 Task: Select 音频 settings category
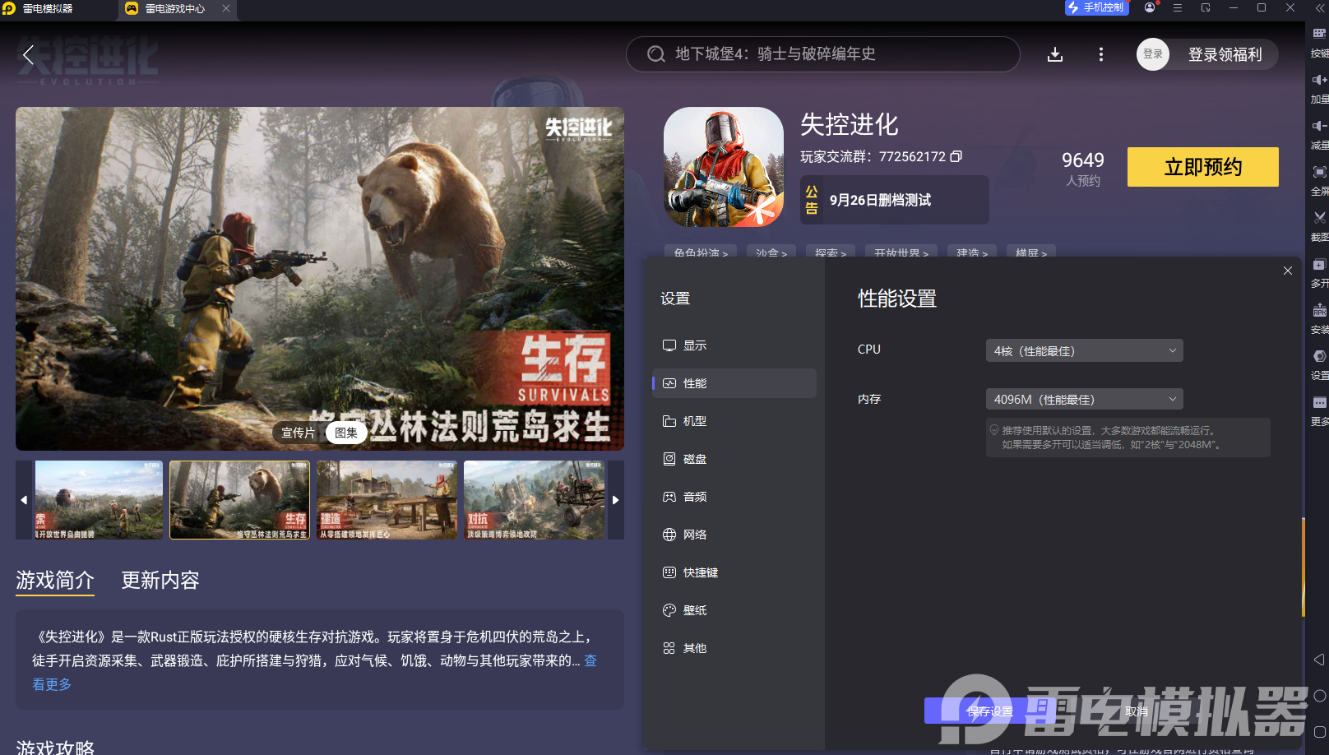734,497
